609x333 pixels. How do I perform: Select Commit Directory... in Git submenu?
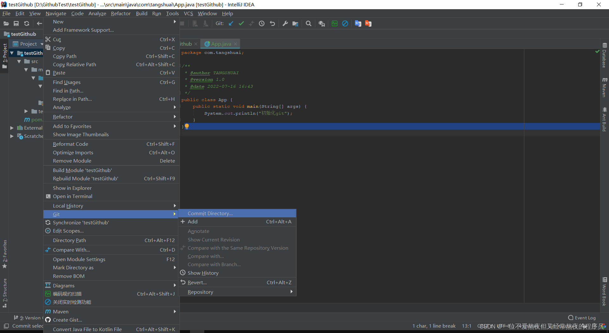click(x=237, y=214)
